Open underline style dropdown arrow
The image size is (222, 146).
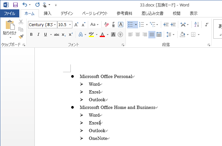(51, 34)
